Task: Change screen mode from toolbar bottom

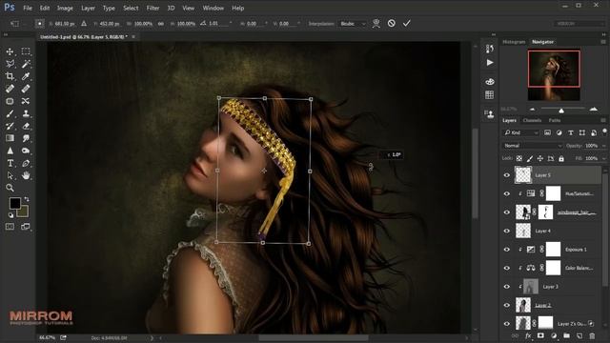Action: pyautogui.click(x=26, y=227)
